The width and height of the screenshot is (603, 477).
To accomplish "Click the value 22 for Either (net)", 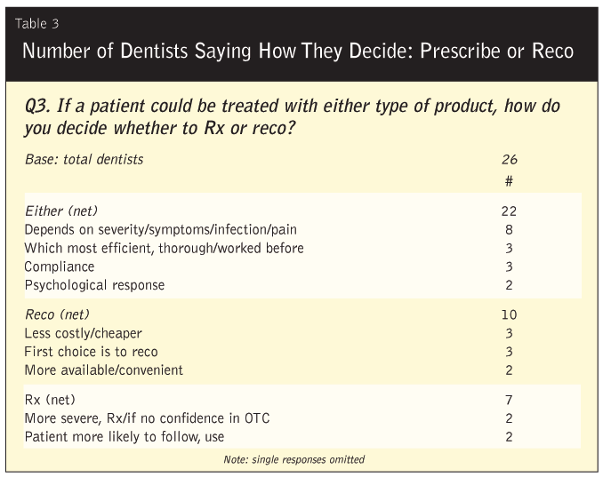I will [x=509, y=211].
